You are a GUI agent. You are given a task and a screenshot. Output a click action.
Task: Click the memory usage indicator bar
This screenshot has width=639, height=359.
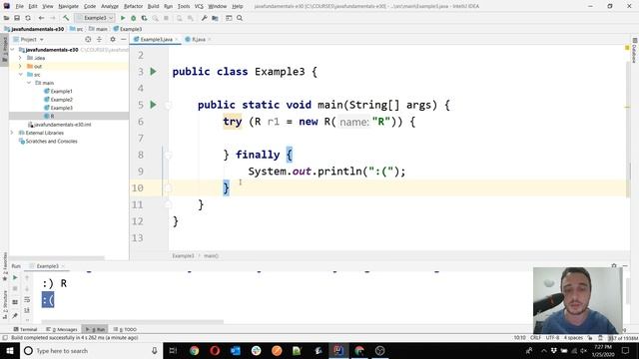click(622, 338)
